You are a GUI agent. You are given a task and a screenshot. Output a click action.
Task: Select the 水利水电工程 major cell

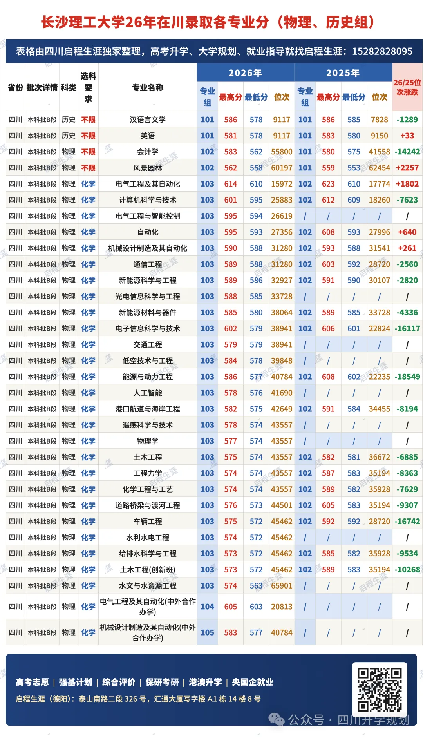(x=148, y=537)
